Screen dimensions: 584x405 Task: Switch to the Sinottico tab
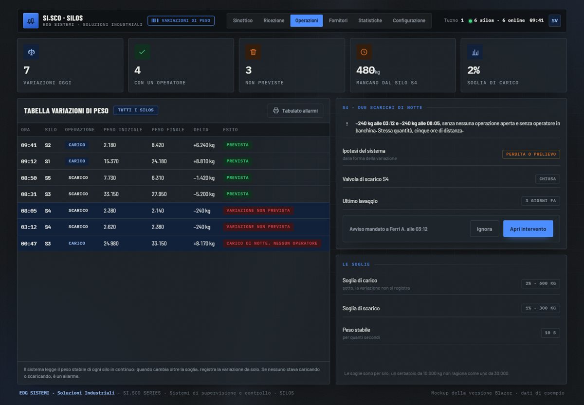[243, 20]
